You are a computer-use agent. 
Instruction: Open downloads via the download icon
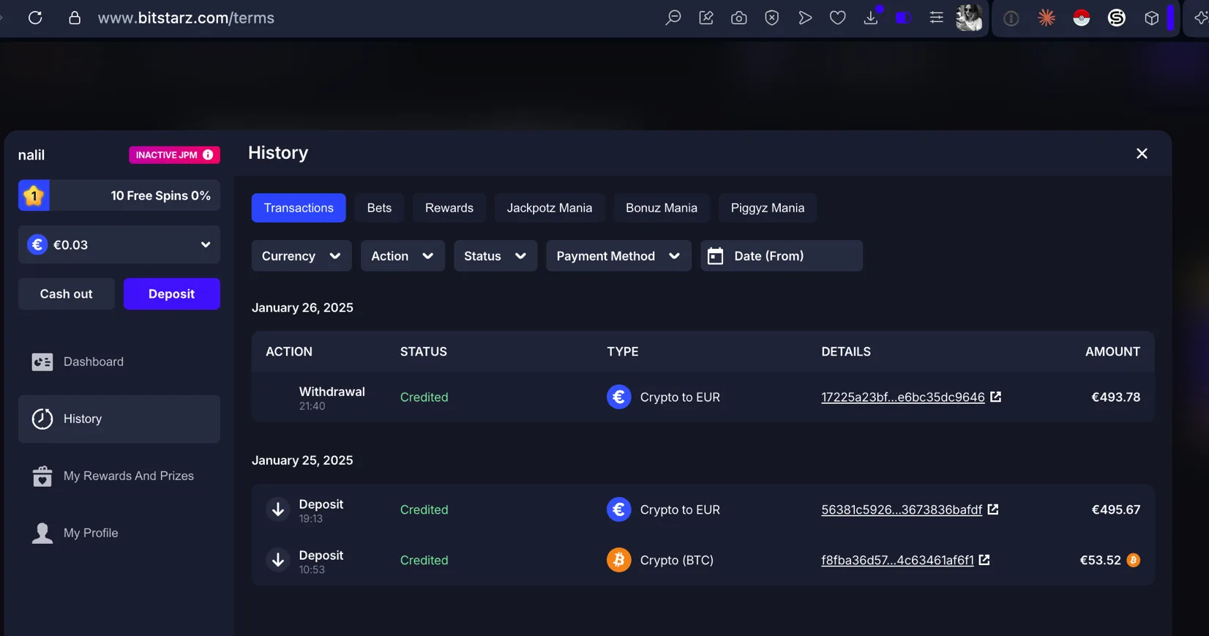click(871, 18)
